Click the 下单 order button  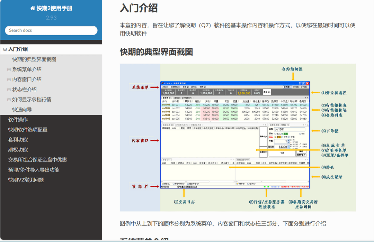click(283, 153)
